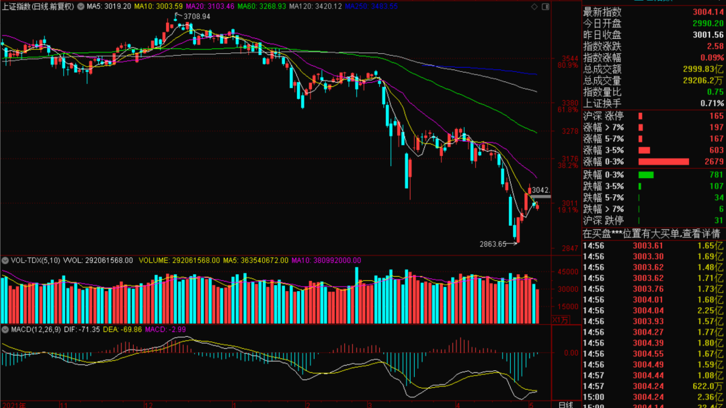Click the 3708.94 high price marker
The image size is (726, 408).
(201, 16)
